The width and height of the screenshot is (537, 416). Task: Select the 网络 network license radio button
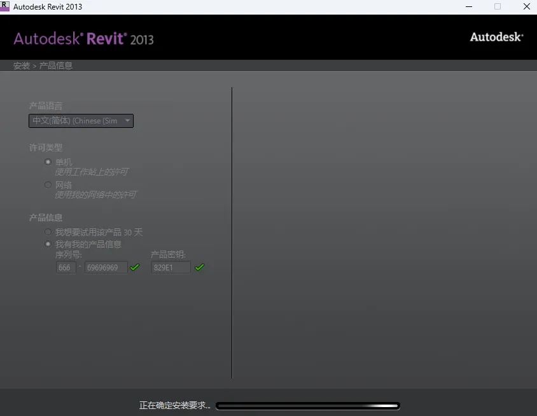pos(48,185)
